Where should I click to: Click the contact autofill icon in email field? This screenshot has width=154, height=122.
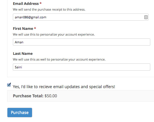[x=146, y=17]
